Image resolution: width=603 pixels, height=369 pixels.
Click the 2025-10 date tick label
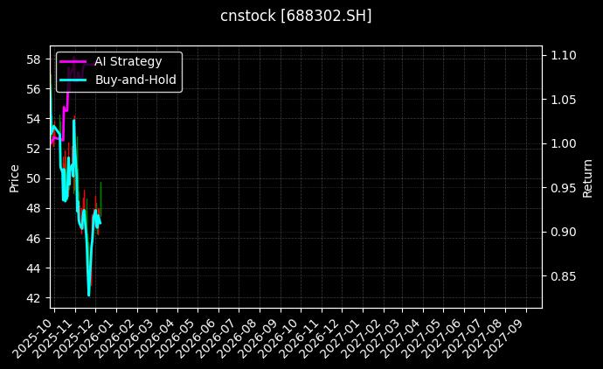point(33,336)
